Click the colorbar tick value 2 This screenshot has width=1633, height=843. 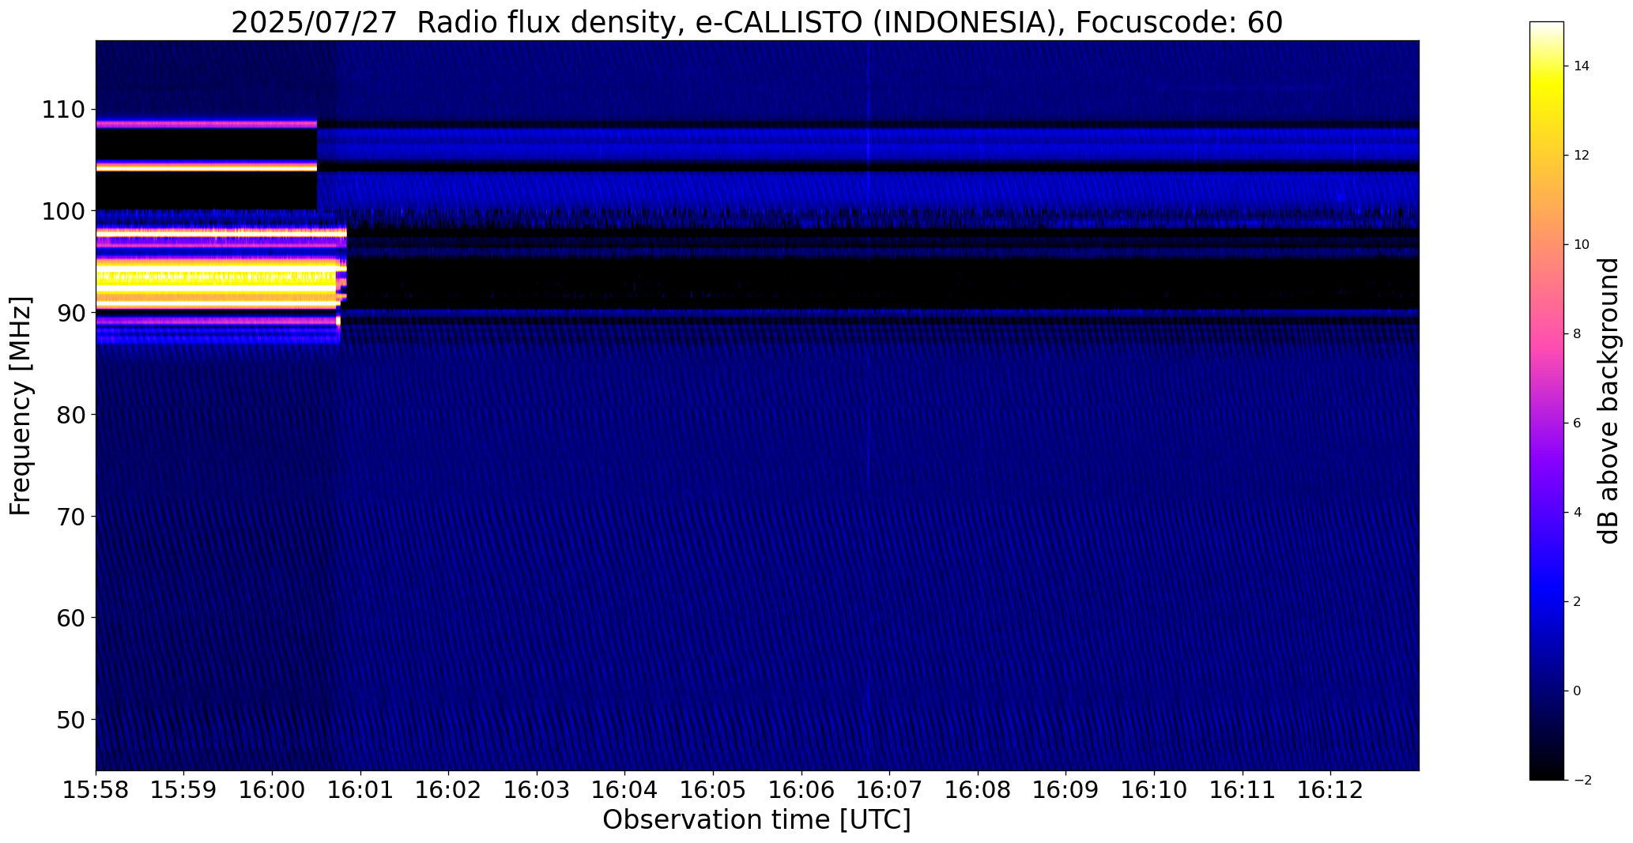(x=1578, y=602)
